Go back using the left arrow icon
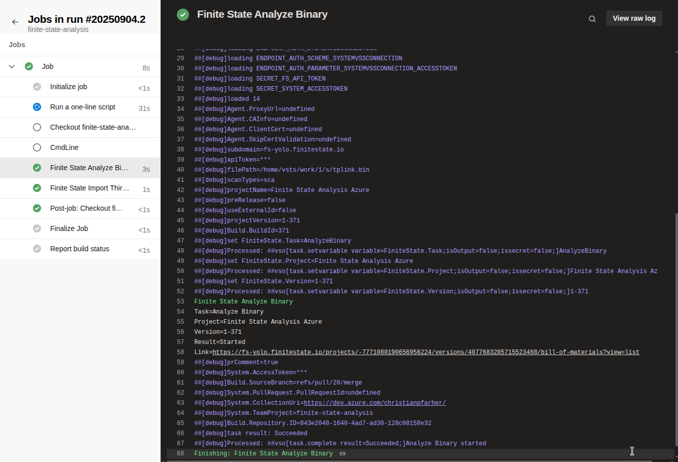The height and width of the screenshot is (462, 678). coord(15,22)
